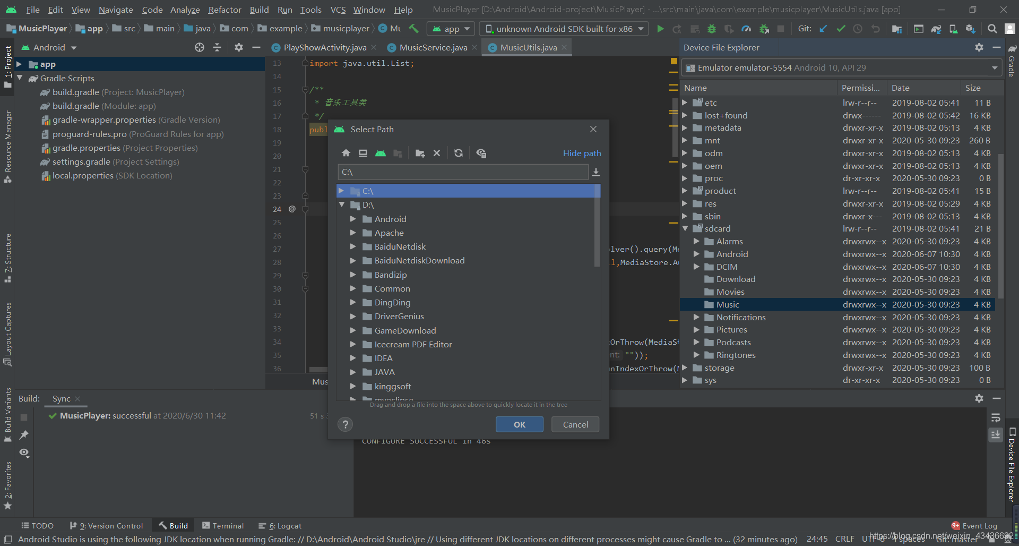
Task: Open the 9: Version Control tab
Action: coord(107,526)
